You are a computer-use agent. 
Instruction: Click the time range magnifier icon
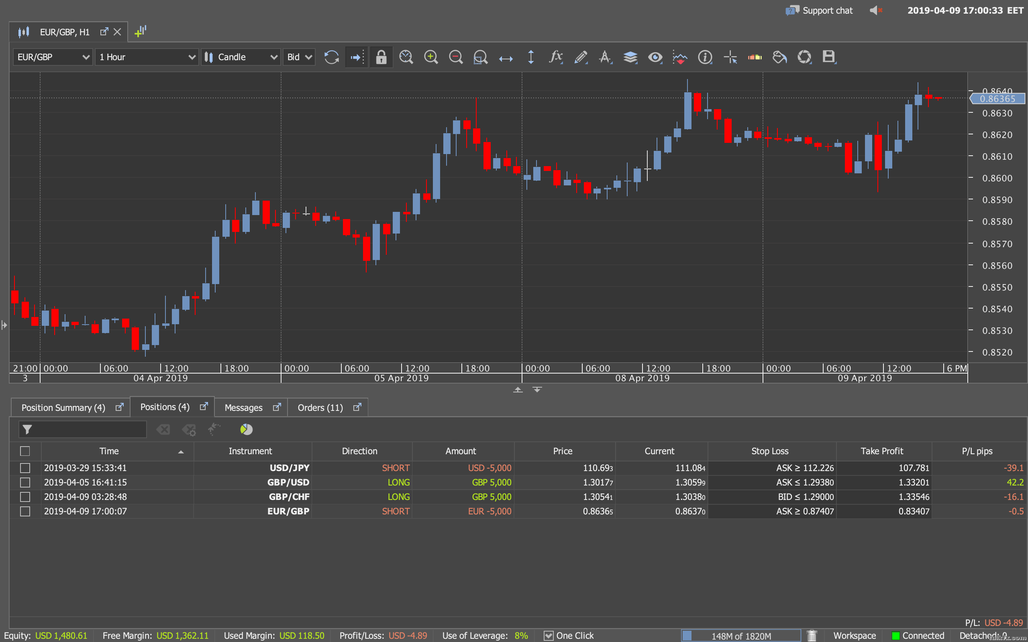click(406, 57)
